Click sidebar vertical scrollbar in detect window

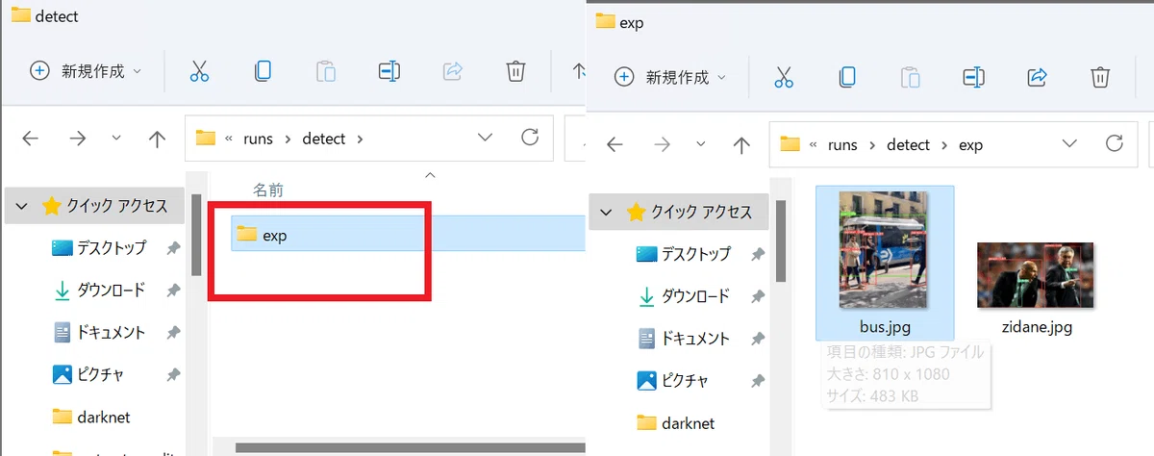click(x=196, y=235)
